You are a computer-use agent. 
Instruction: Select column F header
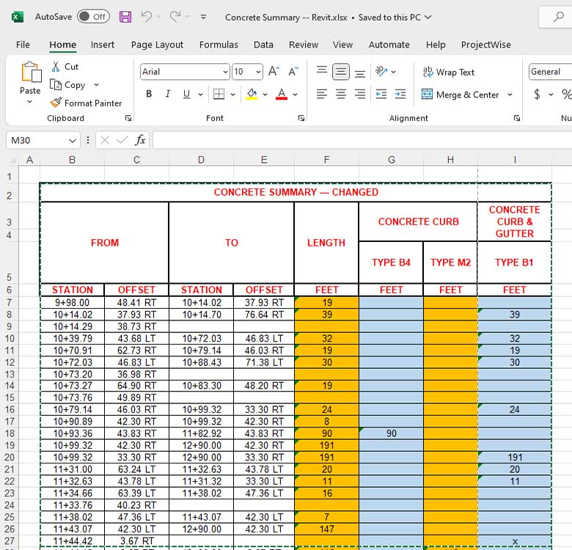(x=326, y=160)
